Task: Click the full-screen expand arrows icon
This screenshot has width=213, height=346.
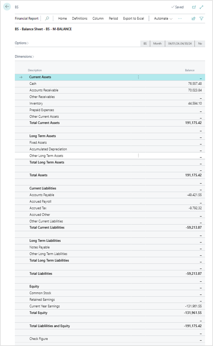Action: pyautogui.click(x=202, y=7)
